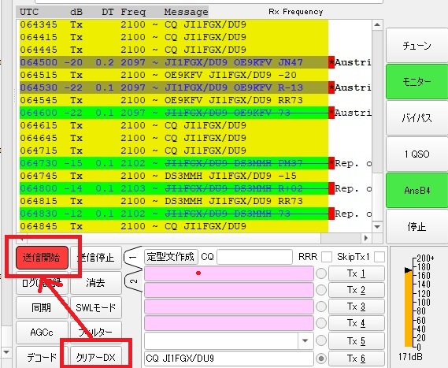
Task: Click the Tx 3 button
Action: [357, 307]
